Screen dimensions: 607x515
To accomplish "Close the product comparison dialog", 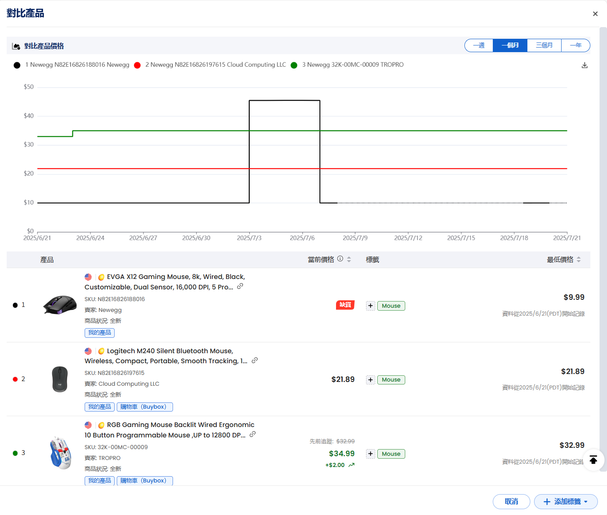I will (x=595, y=14).
